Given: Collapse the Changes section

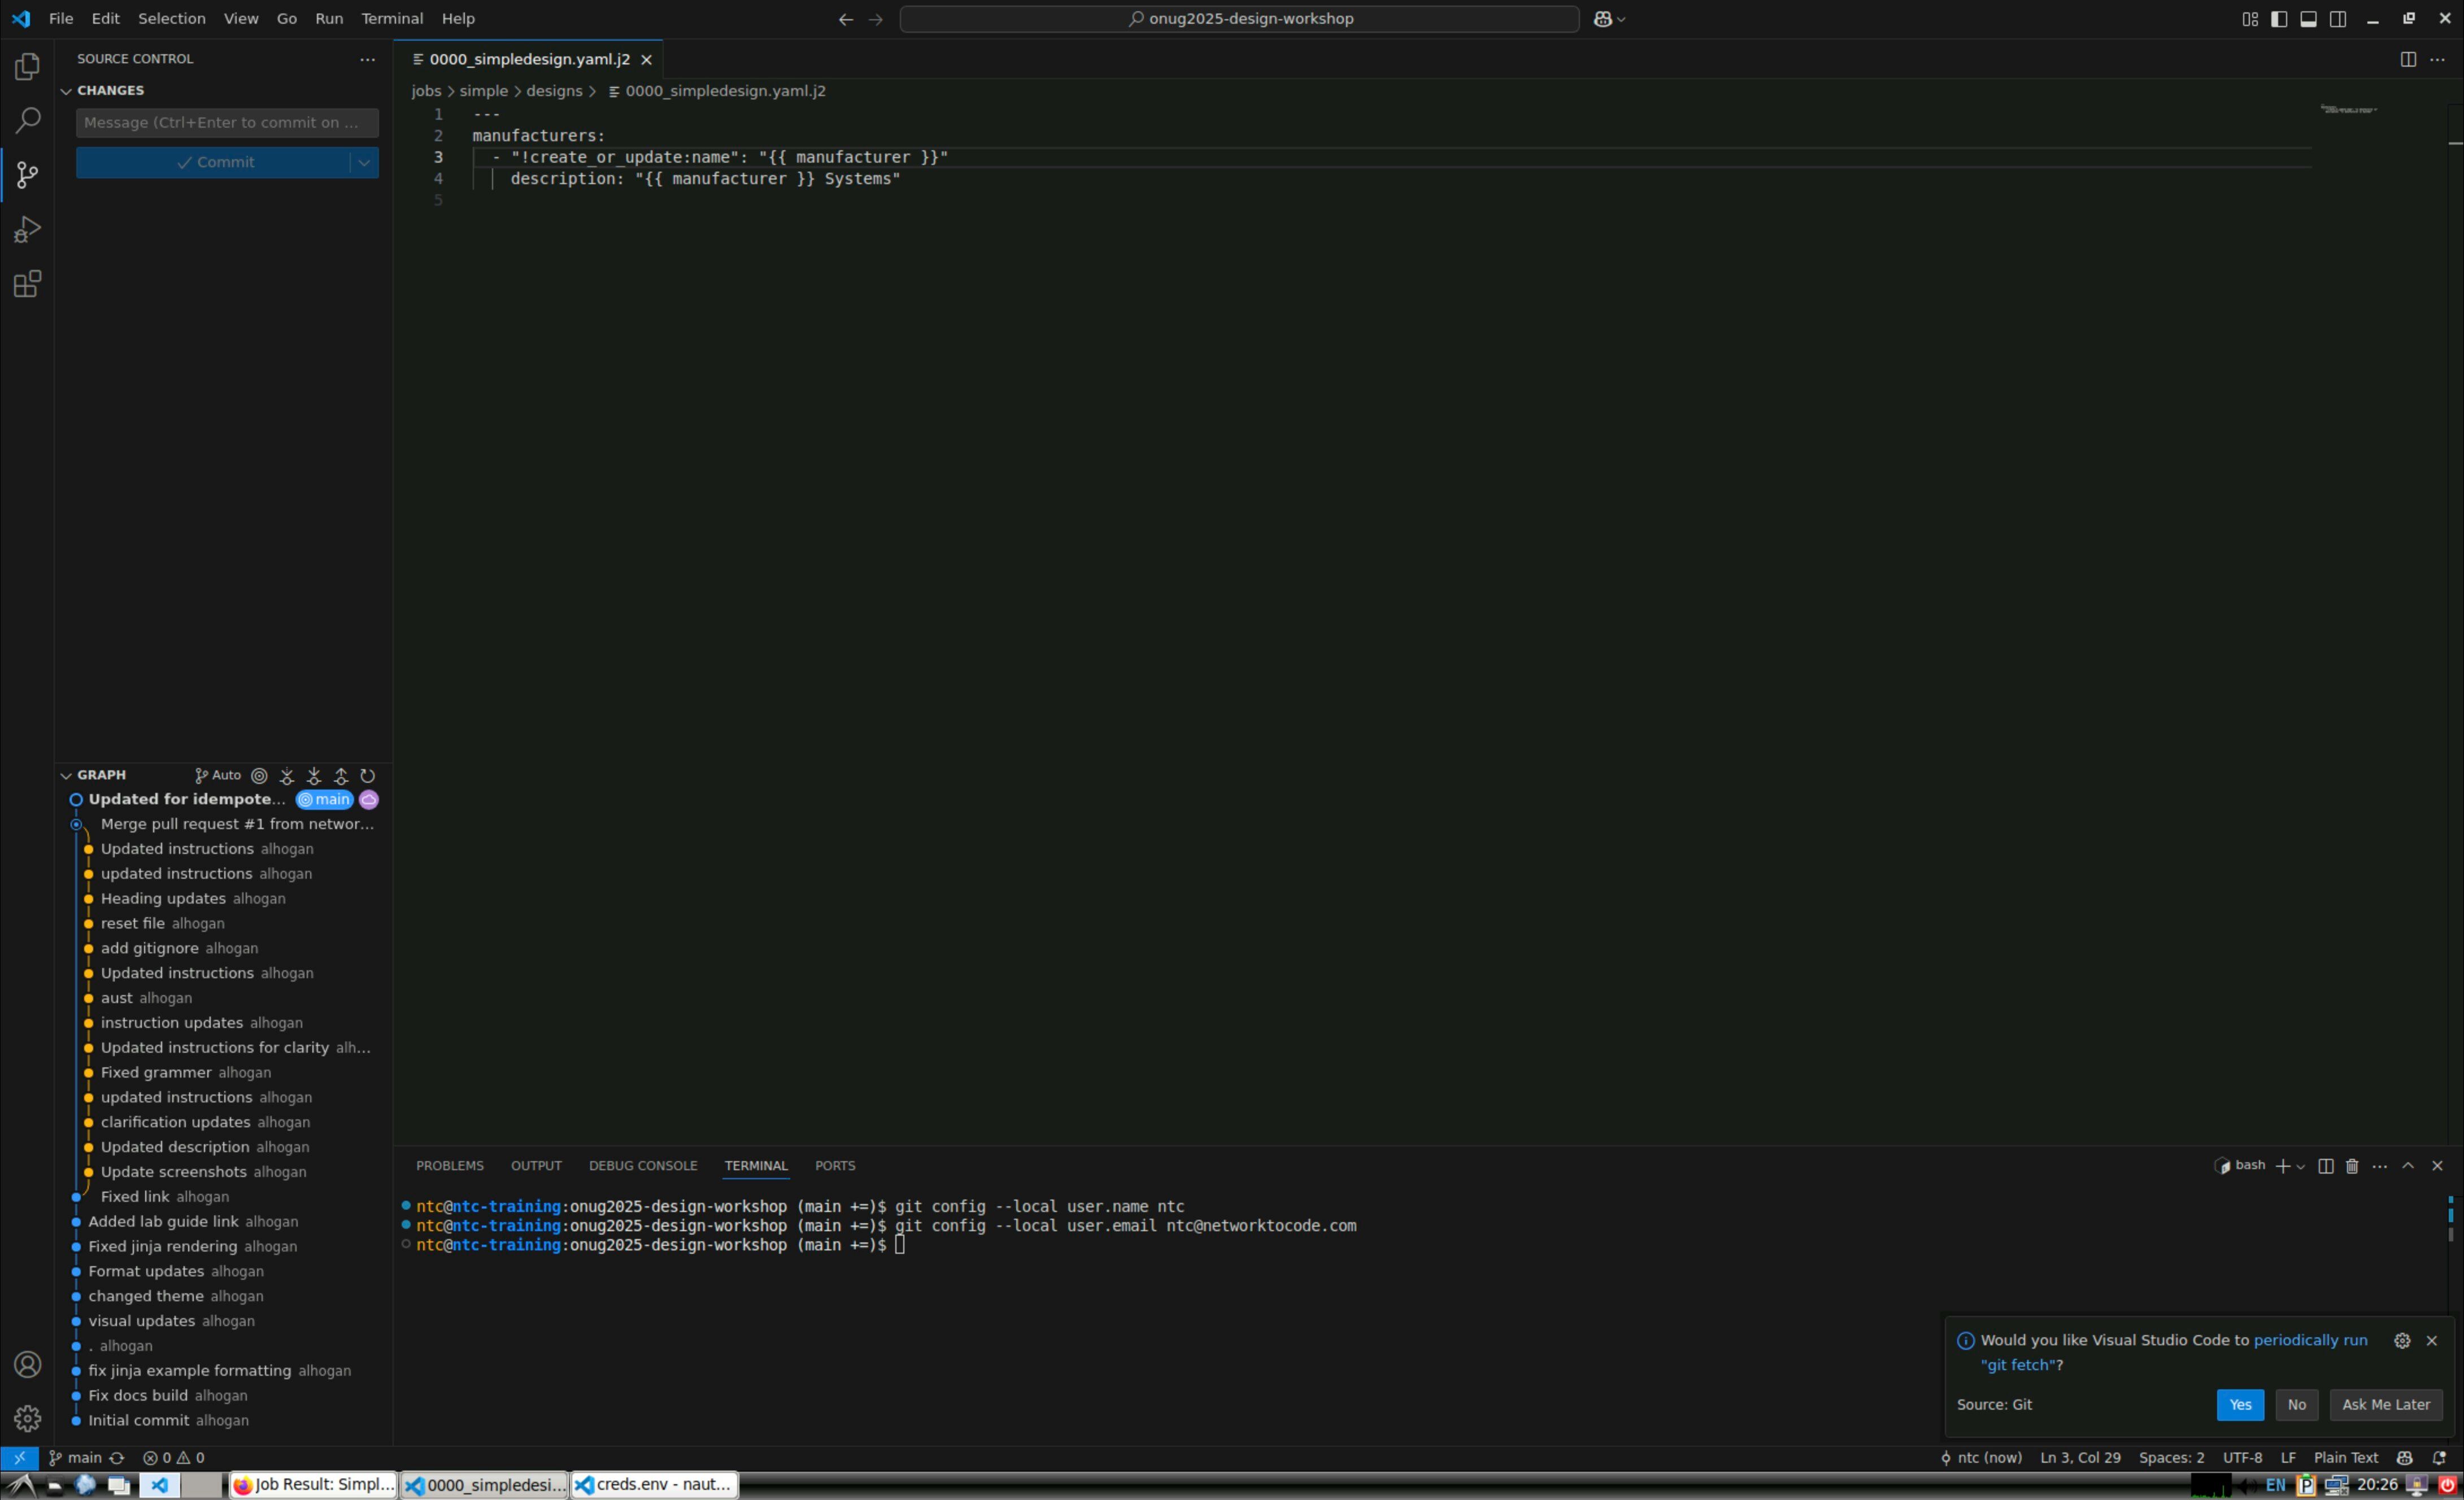Looking at the screenshot, I should click(x=66, y=91).
